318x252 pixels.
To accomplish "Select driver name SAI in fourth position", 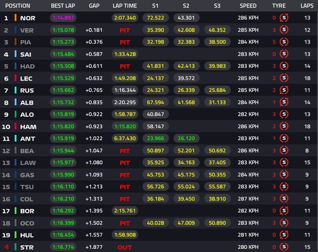I will (26, 54).
